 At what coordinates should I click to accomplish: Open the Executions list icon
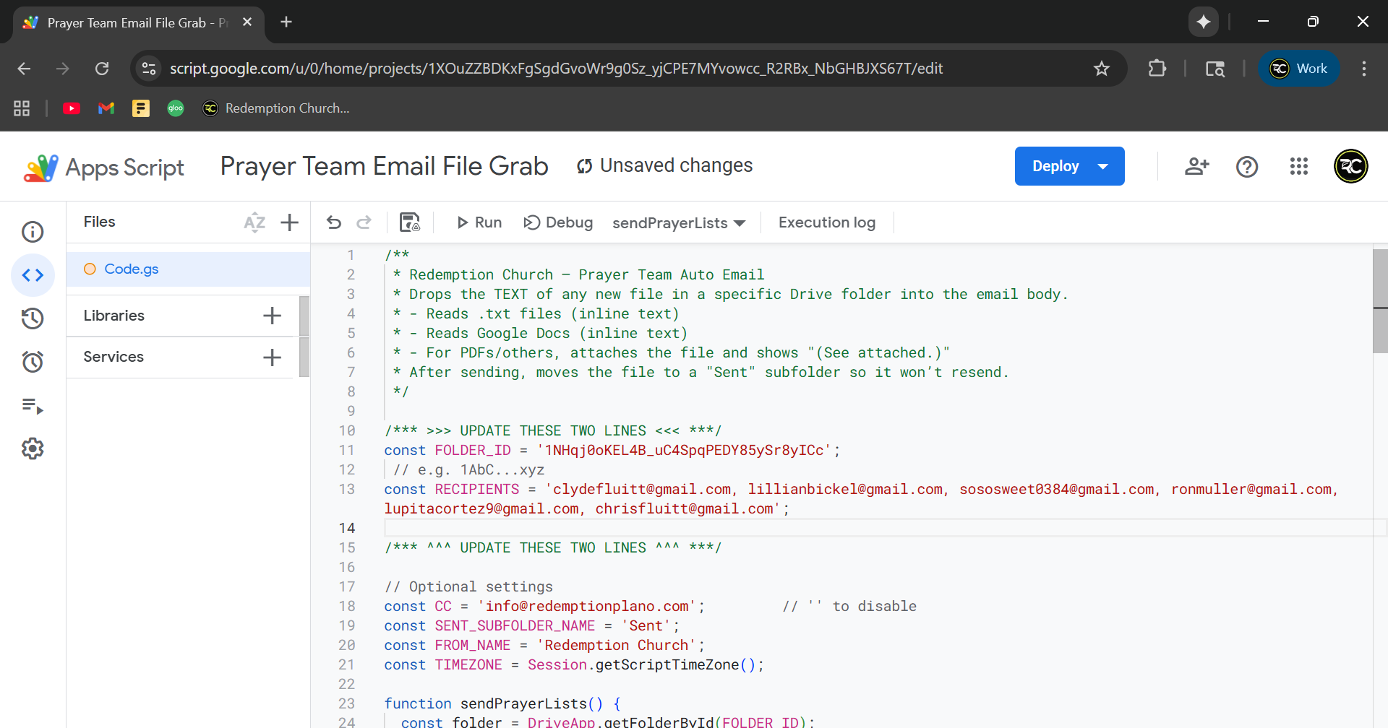coord(33,406)
